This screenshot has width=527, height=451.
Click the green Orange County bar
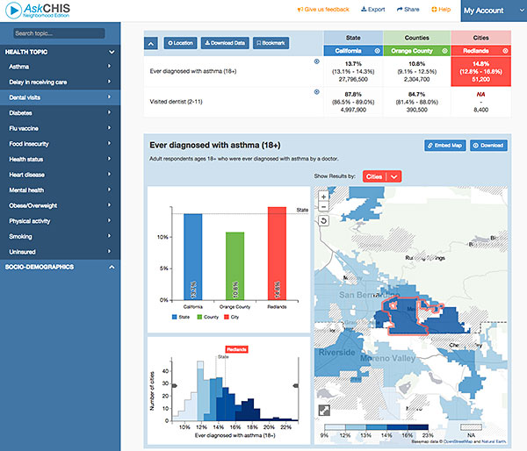[x=235, y=266]
